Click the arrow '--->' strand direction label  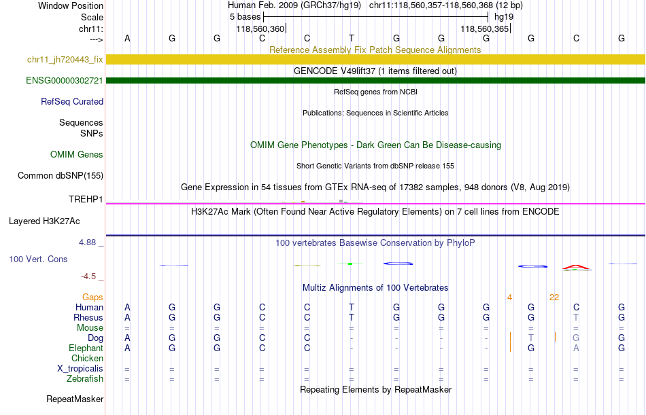97,39
